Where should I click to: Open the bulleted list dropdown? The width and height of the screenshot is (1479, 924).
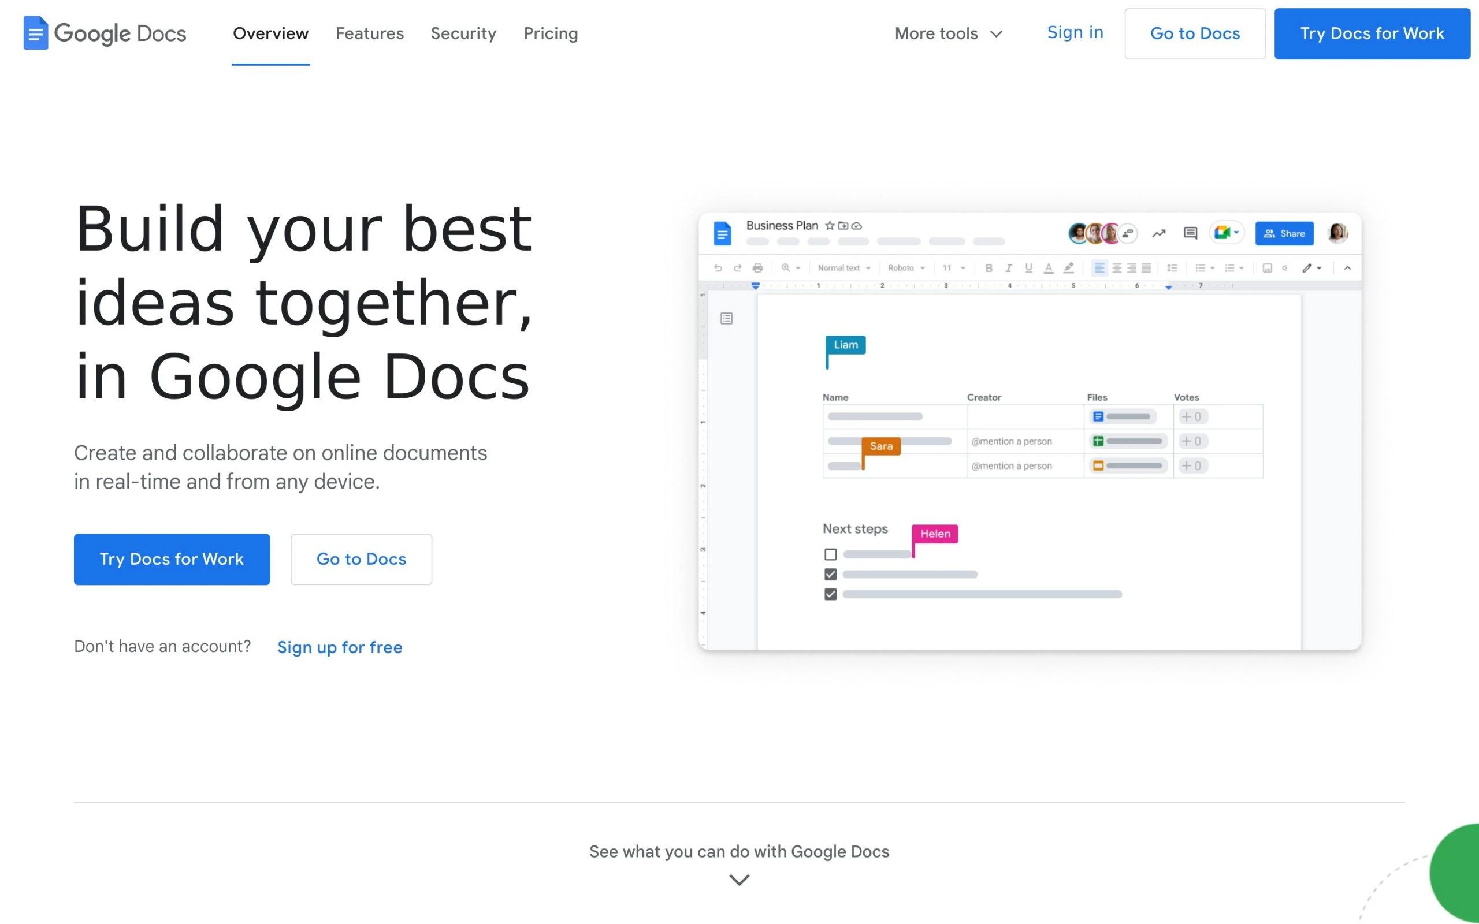coord(1205,267)
